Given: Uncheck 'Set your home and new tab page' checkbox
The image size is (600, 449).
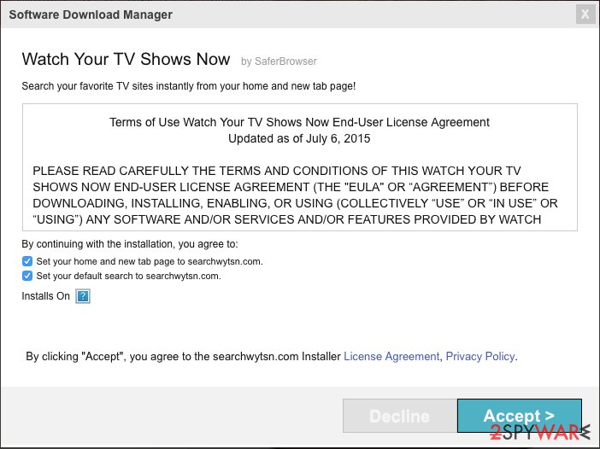Looking at the screenshot, I should (x=27, y=261).
